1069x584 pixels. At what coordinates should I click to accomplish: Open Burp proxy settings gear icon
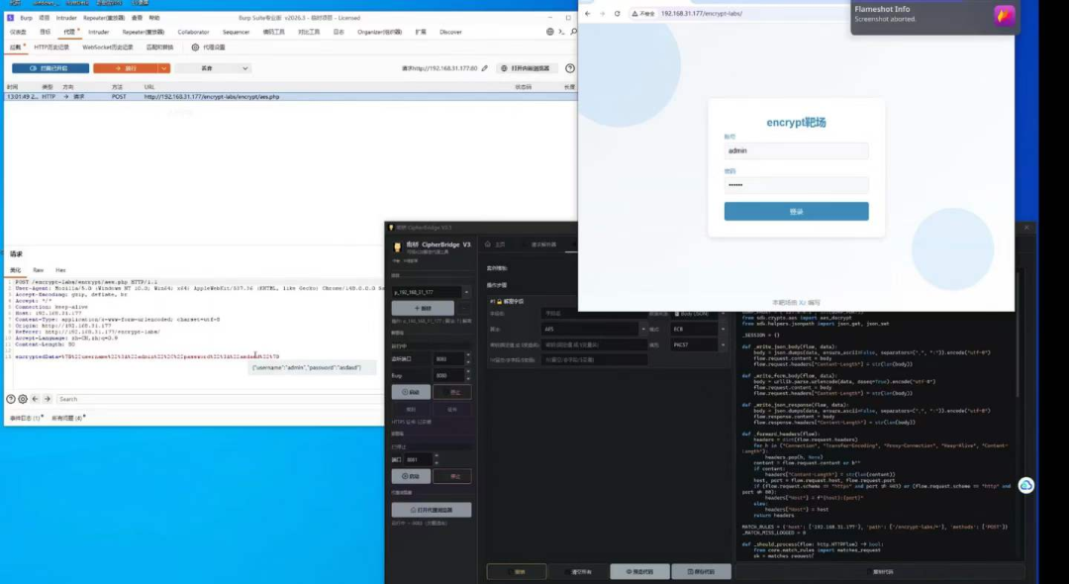(x=195, y=48)
